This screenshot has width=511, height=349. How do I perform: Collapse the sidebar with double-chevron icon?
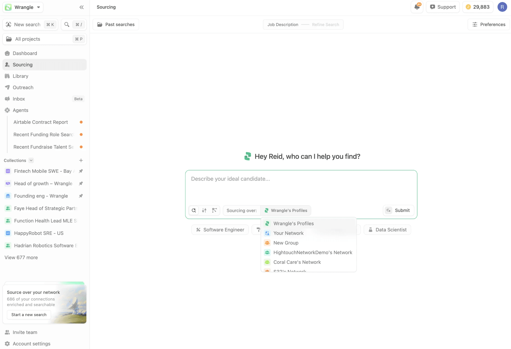[82, 7]
